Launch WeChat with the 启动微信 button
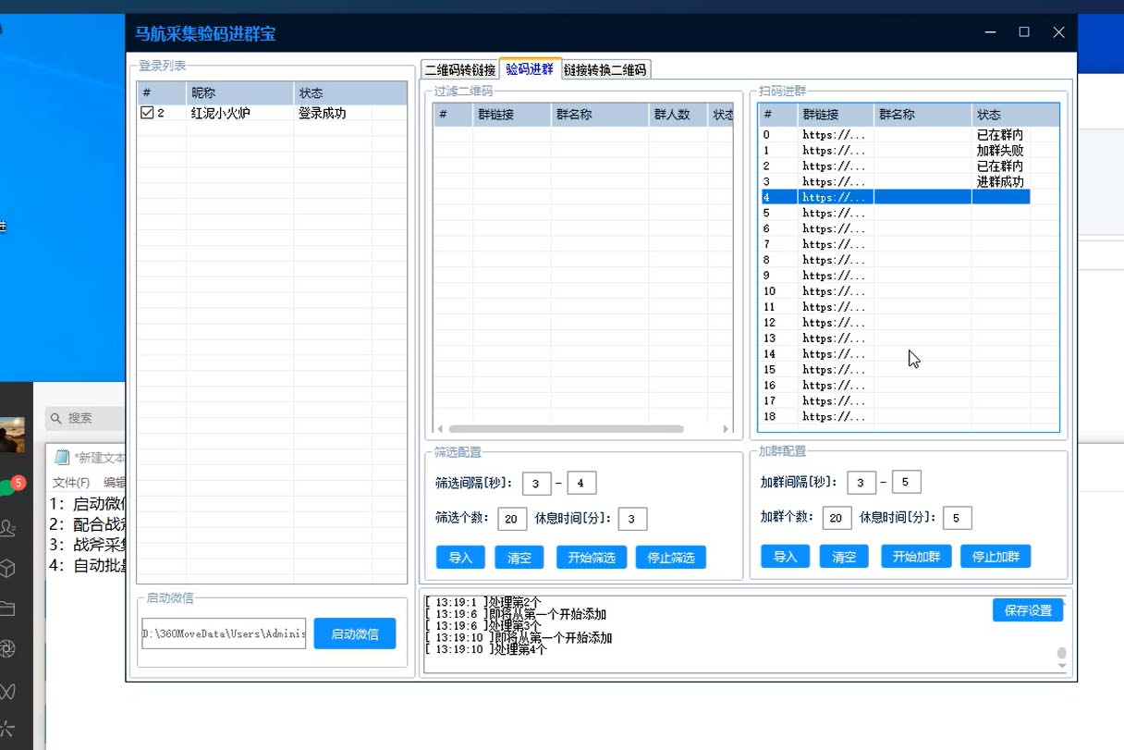The width and height of the screenshot is (1124, 750). pos(354,633)
